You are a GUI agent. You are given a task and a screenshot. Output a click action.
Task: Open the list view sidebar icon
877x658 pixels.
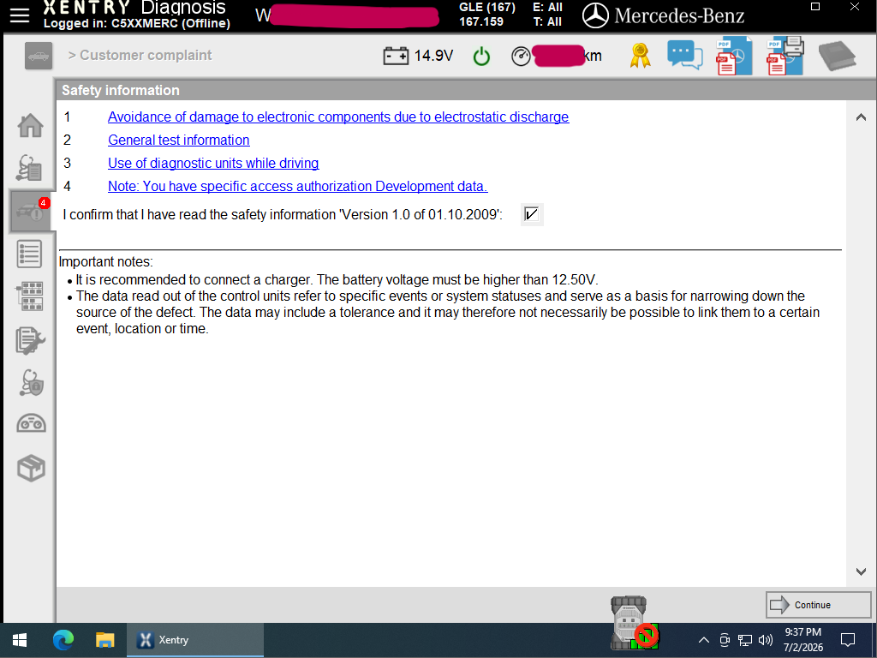[x=29, y=254]
